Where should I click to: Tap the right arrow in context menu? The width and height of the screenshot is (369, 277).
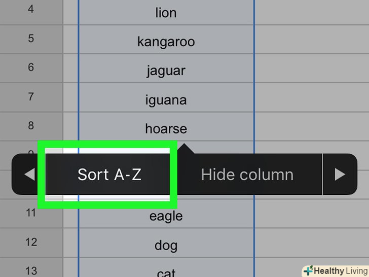click(340, 175)
